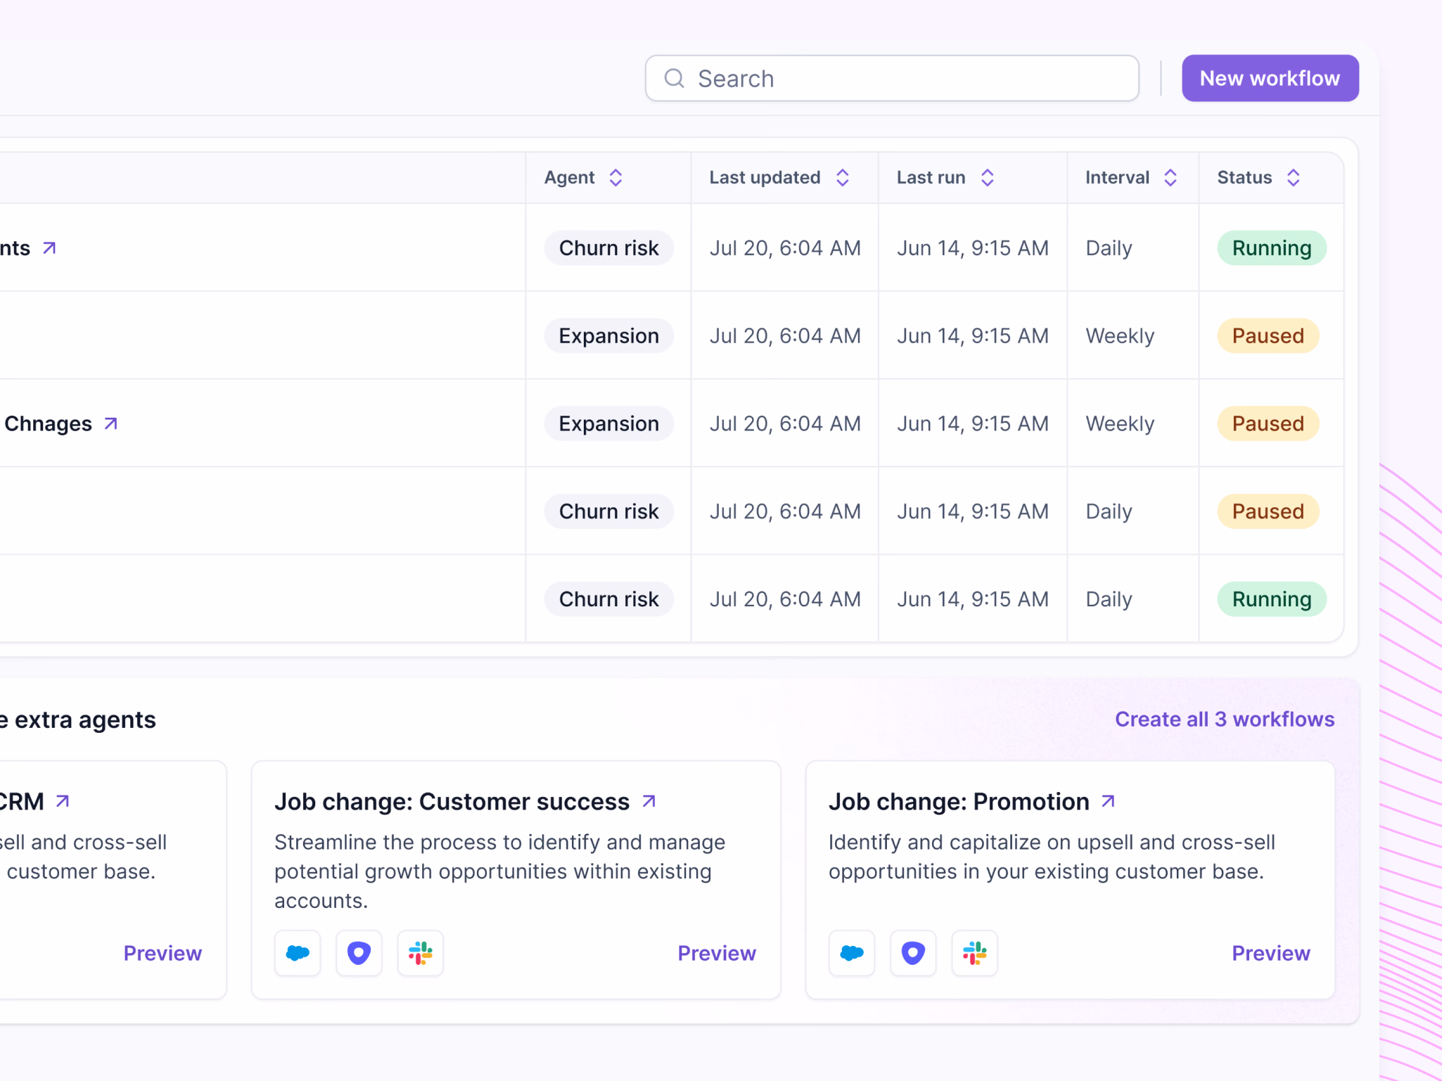Sort table by Last updated column
The image size is (1442, 1081).
(x=843, y=177)
